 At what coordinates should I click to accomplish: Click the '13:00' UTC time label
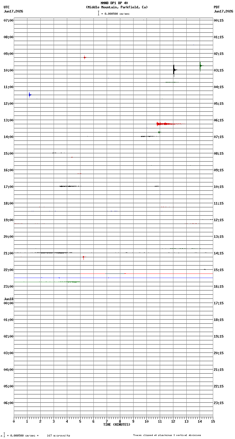pos(9,120)
